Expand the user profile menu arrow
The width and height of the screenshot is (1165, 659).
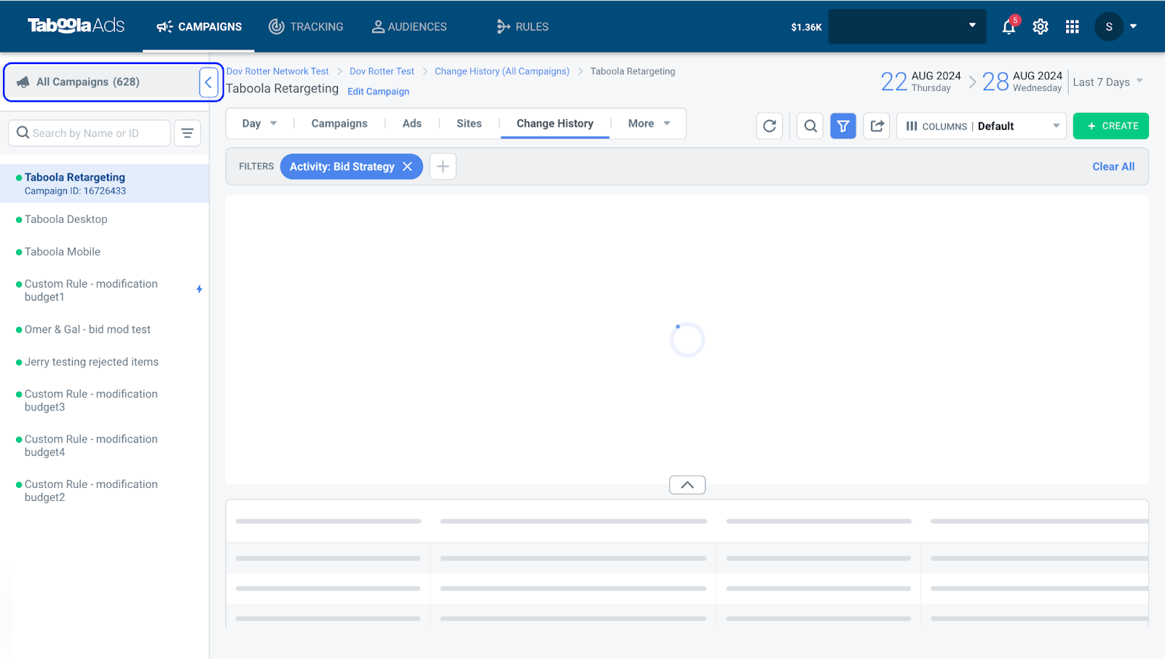(x=1133, y=26)
